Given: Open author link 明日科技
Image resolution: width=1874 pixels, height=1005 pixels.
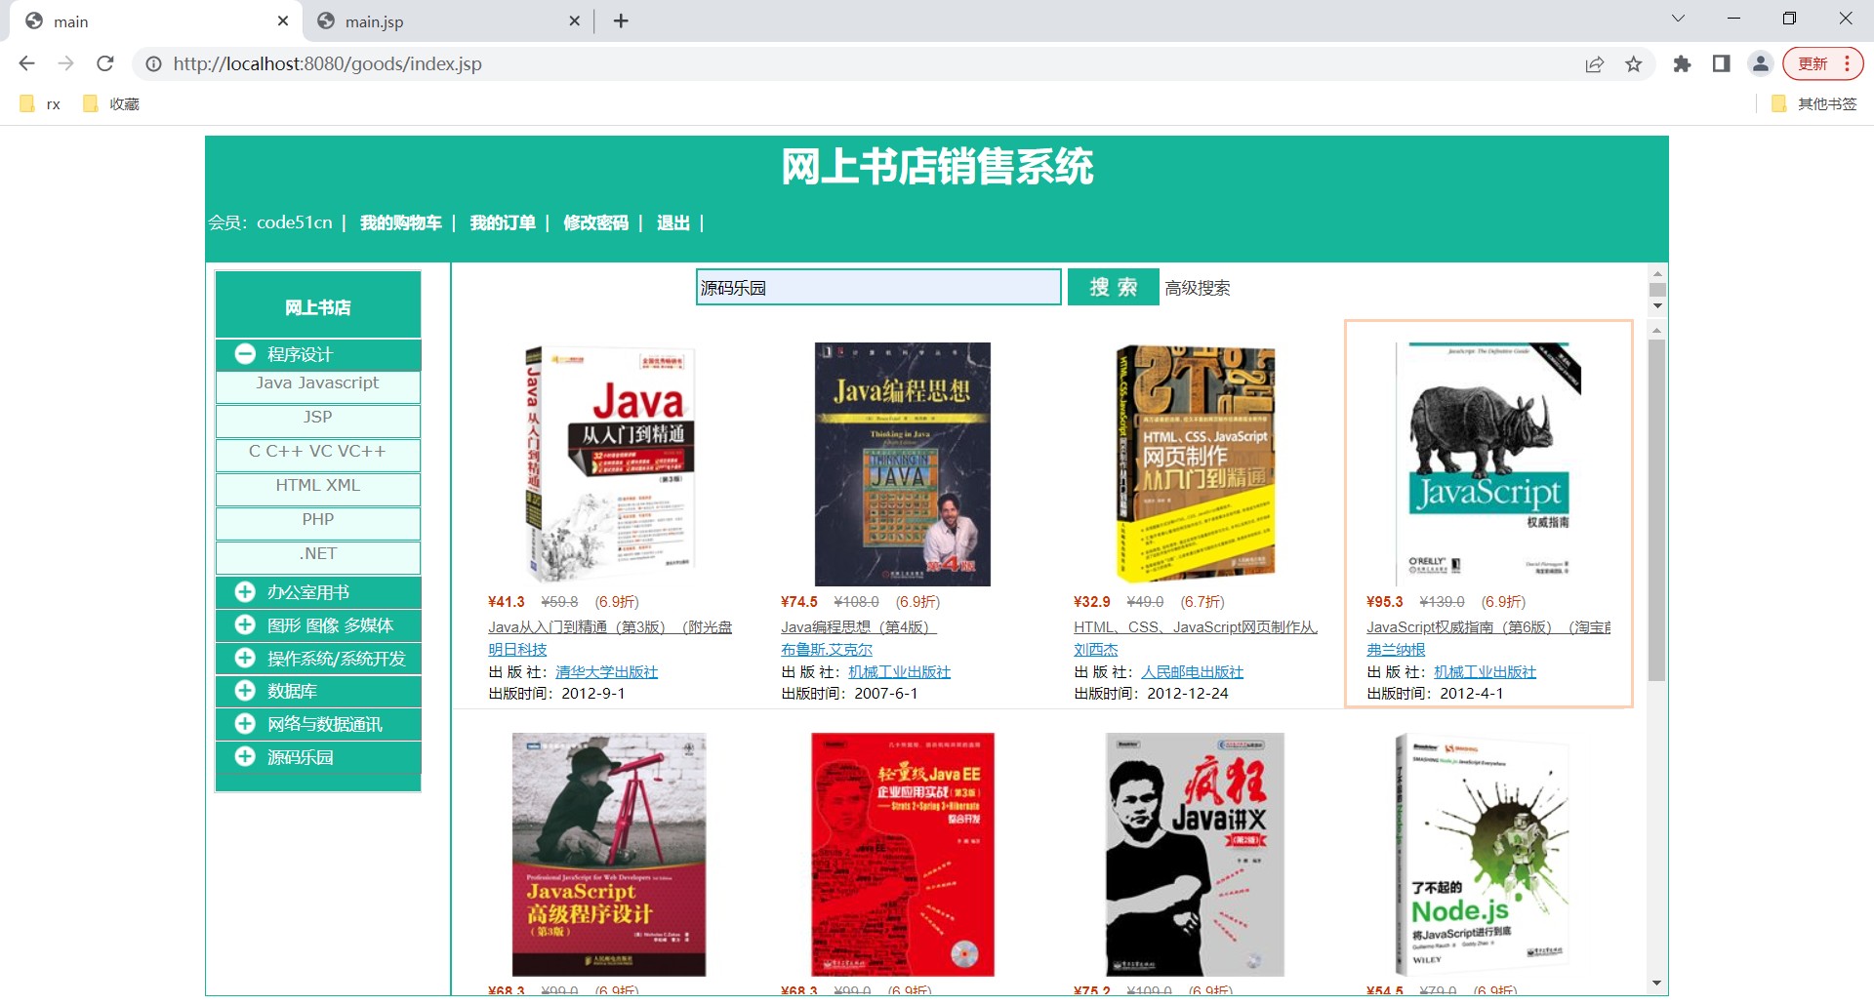Looking at the screenshot, I should [517, 650].
